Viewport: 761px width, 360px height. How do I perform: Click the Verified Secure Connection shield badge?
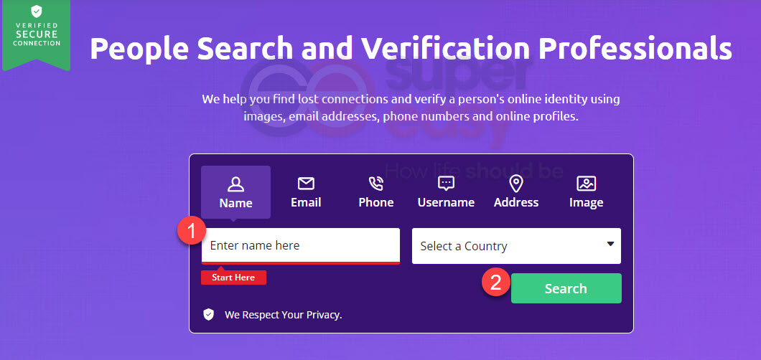(36, 34)
